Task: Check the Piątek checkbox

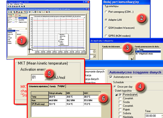Action: tap(120, 110)
